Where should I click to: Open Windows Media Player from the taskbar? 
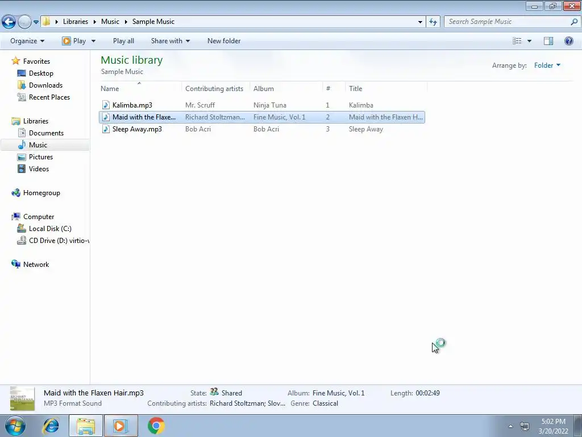[x=120, y=426]
